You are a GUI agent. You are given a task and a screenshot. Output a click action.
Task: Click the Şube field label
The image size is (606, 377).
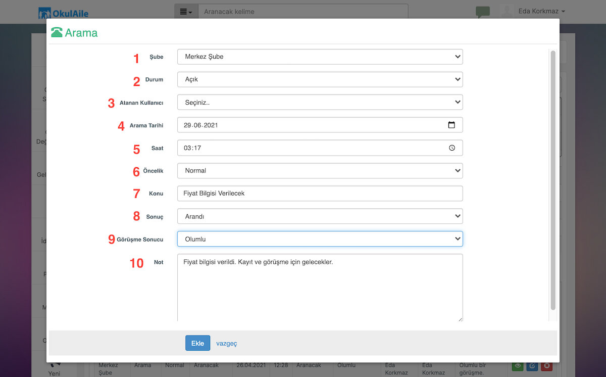(156, 57)
